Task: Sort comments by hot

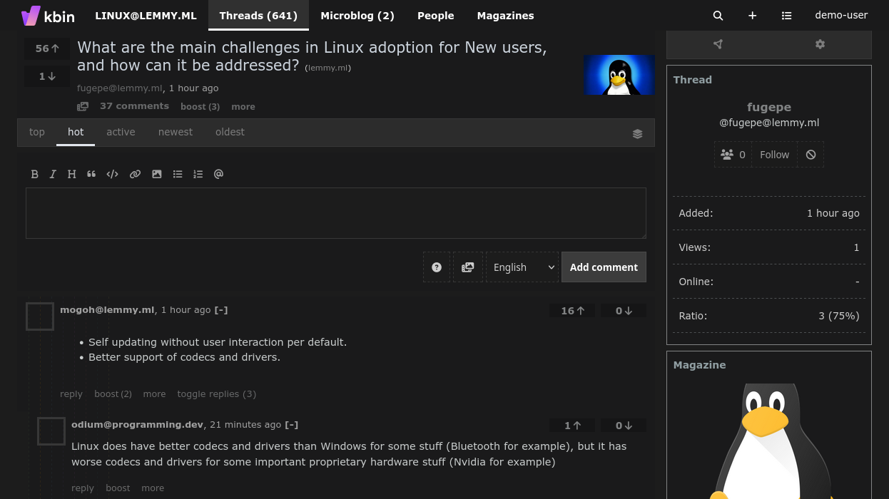Action: click(x=76, y=133)
